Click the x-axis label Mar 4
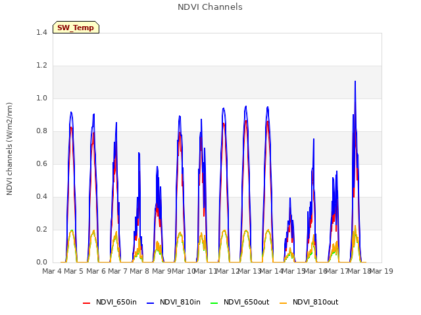The width and height of the screenshot is (421, 315). coord(52,271)
